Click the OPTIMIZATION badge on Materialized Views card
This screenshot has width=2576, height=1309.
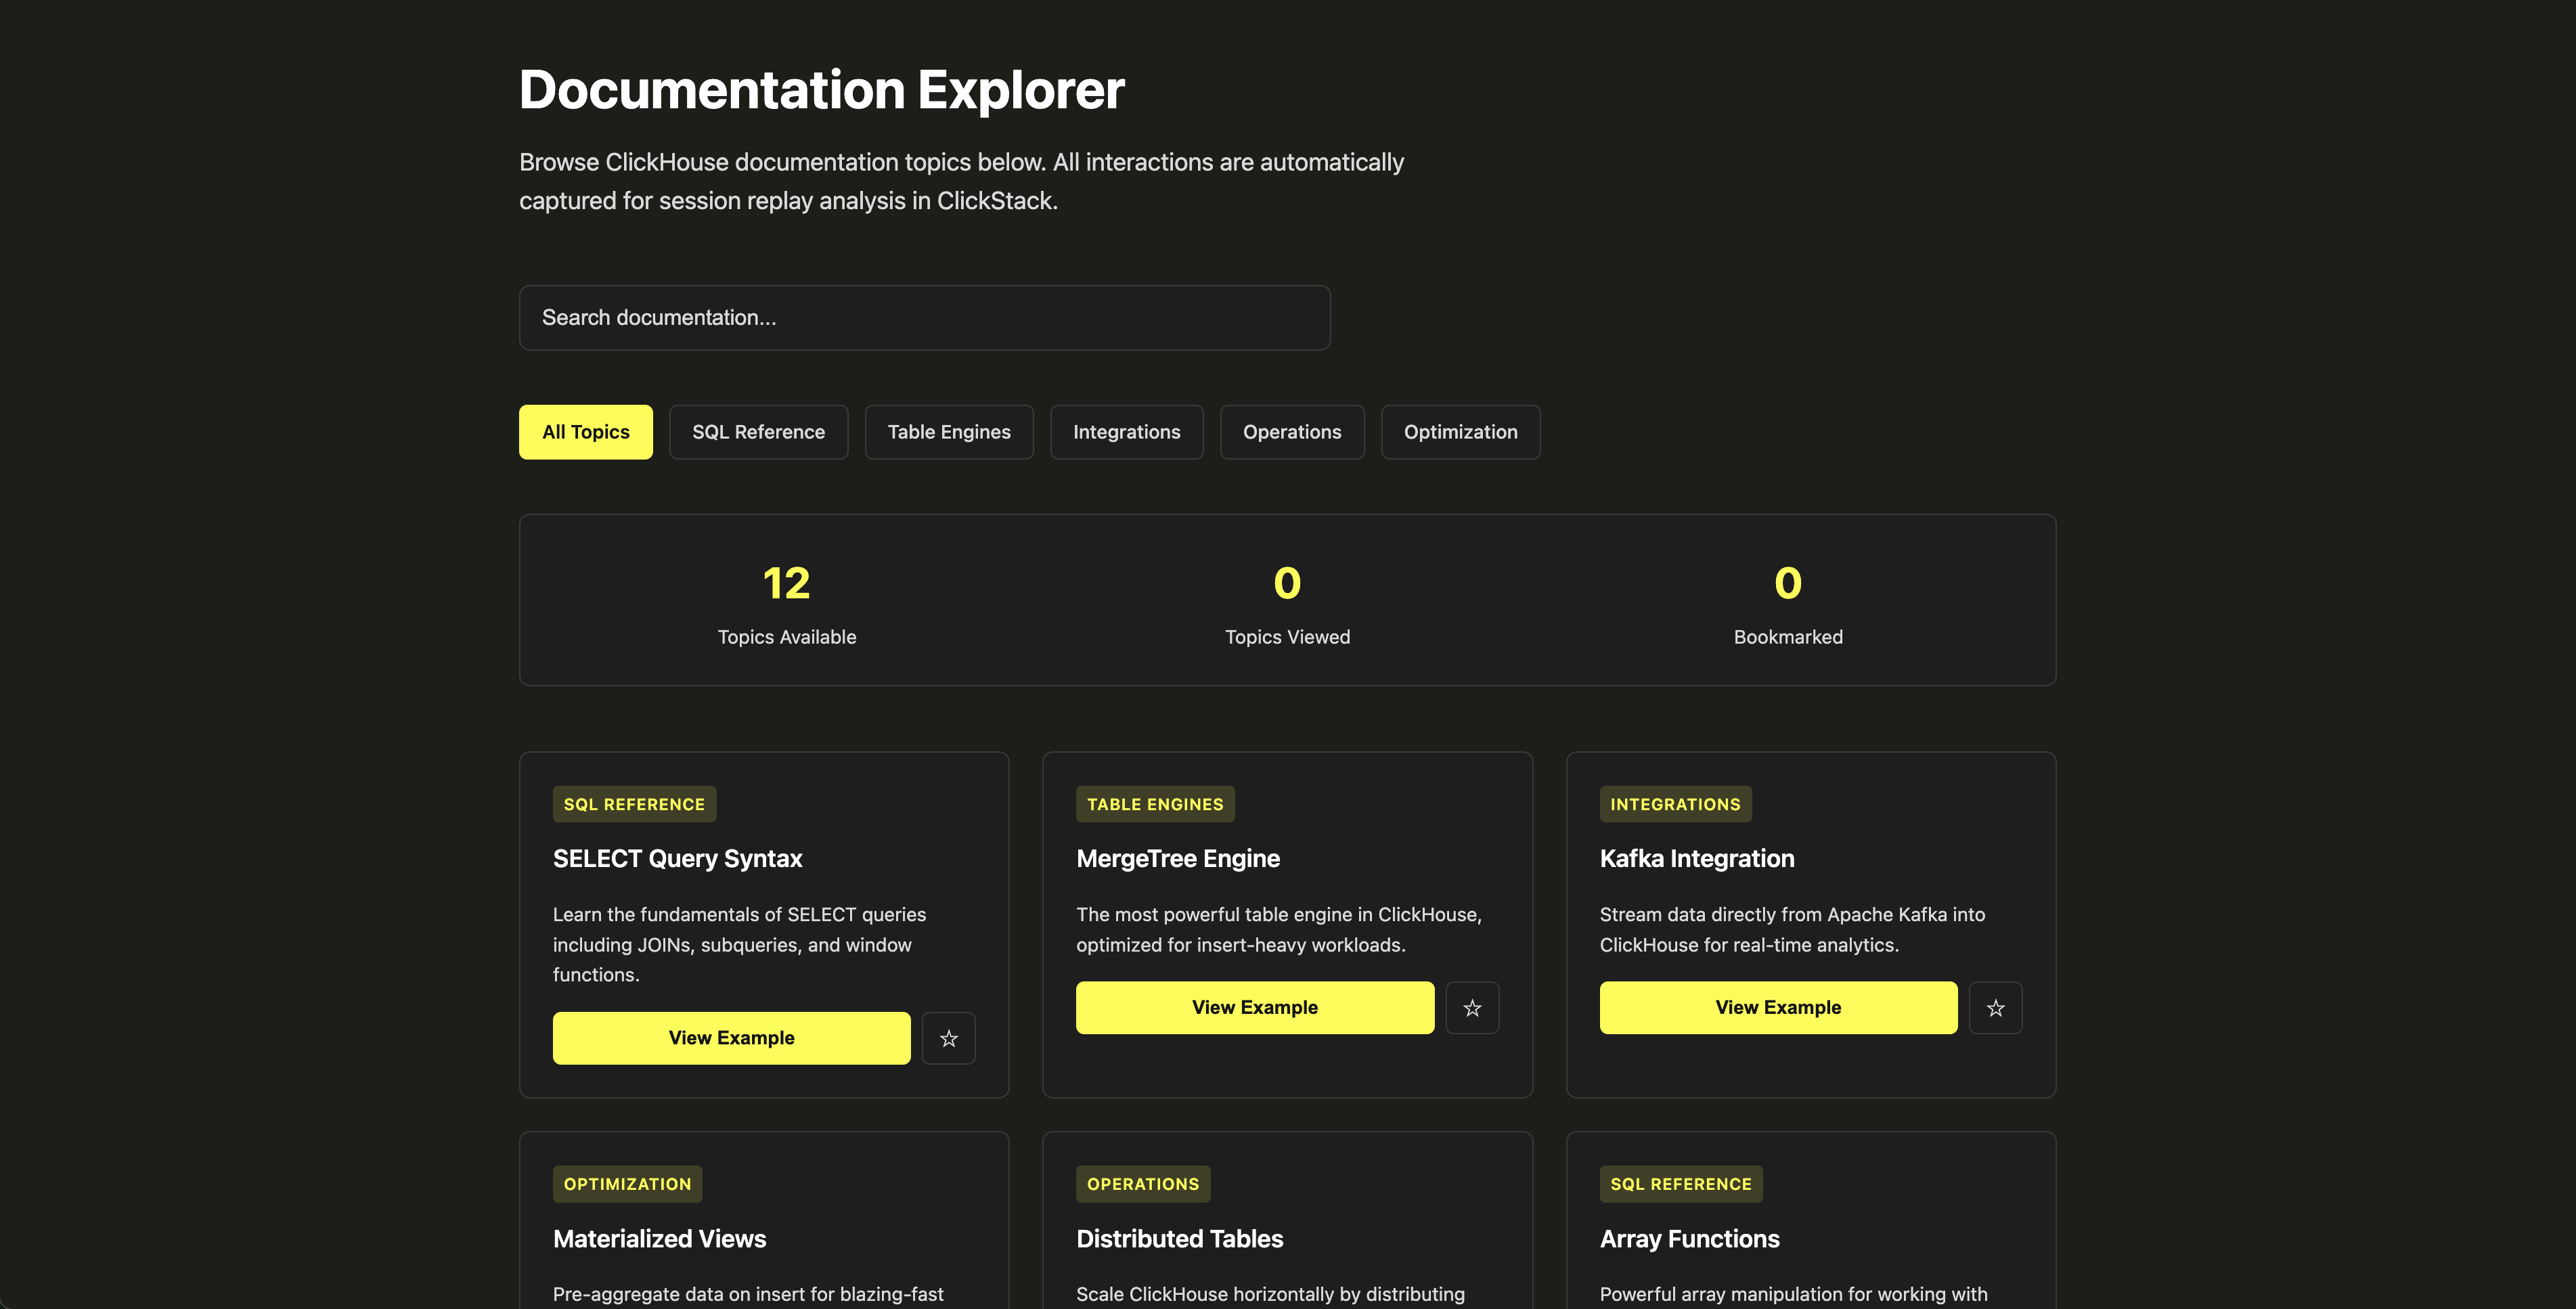[x=627, y=1183]
